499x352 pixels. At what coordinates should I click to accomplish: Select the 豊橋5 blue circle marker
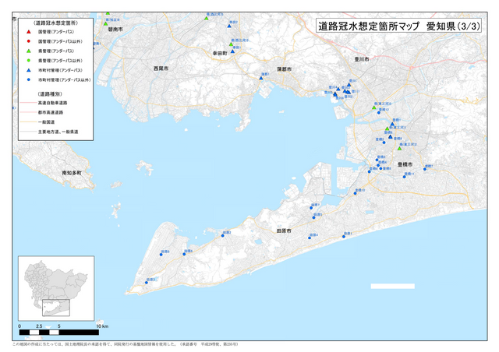click(380, 168)
